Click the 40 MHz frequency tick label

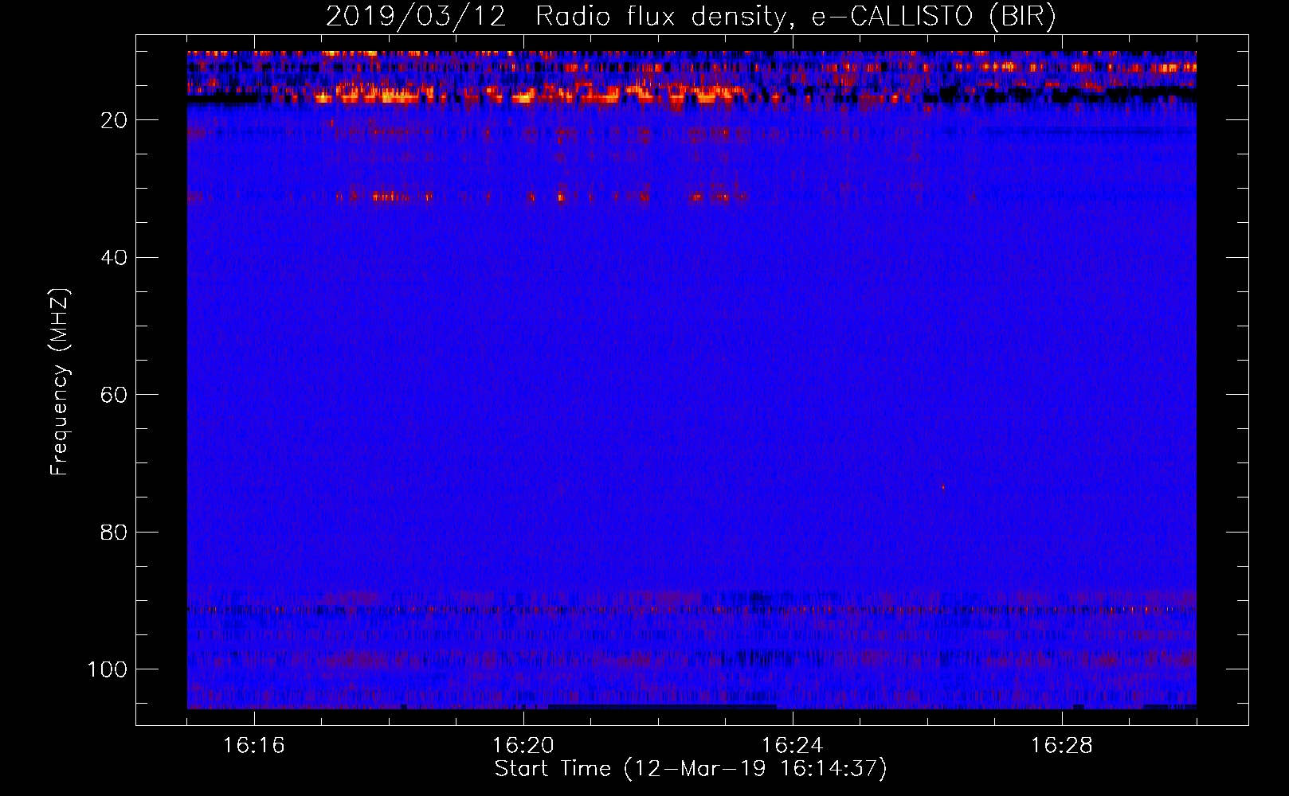point(115,258)
